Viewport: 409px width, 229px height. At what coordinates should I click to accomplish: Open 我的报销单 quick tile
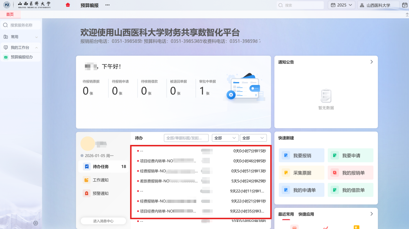[x=350, y=173]
